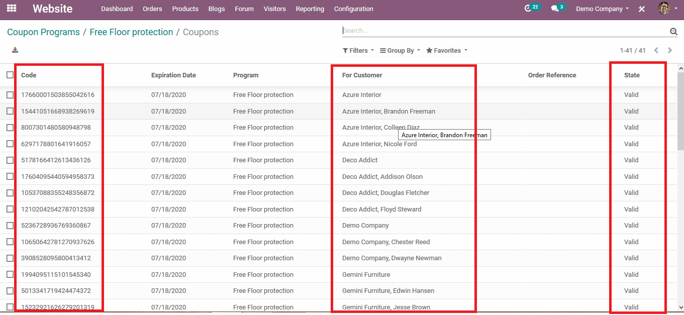Click code 3908528095800413412
684x315 pixels.
point(56,258)
